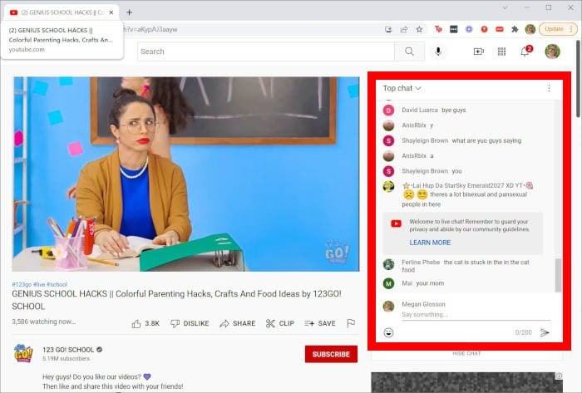Click the emoji picker in chat
The height and width of the screenshot is (393, 582).
[x=388, y=332]
